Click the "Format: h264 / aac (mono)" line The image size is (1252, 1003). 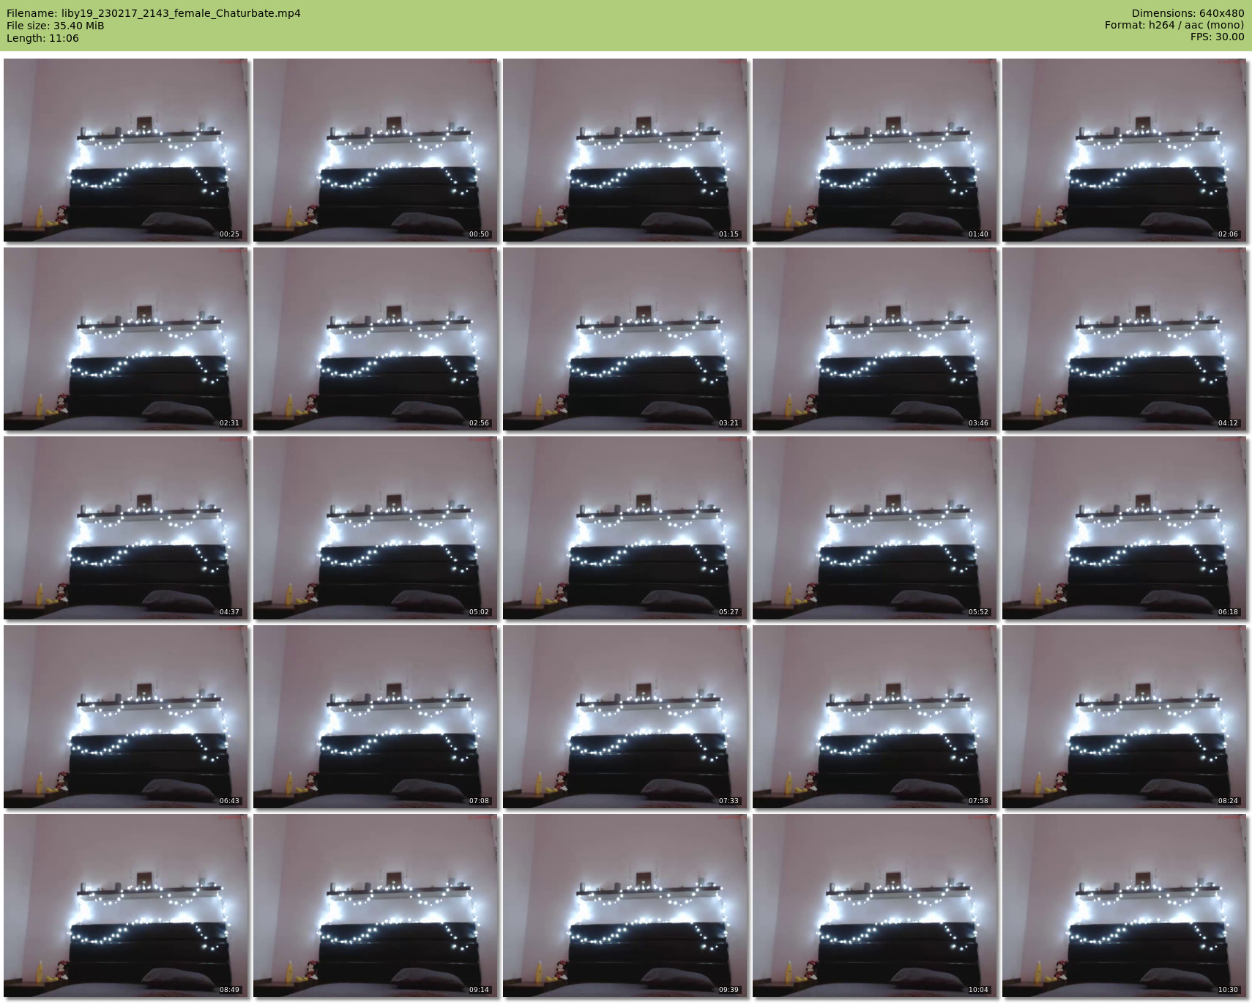[1174, 26]
